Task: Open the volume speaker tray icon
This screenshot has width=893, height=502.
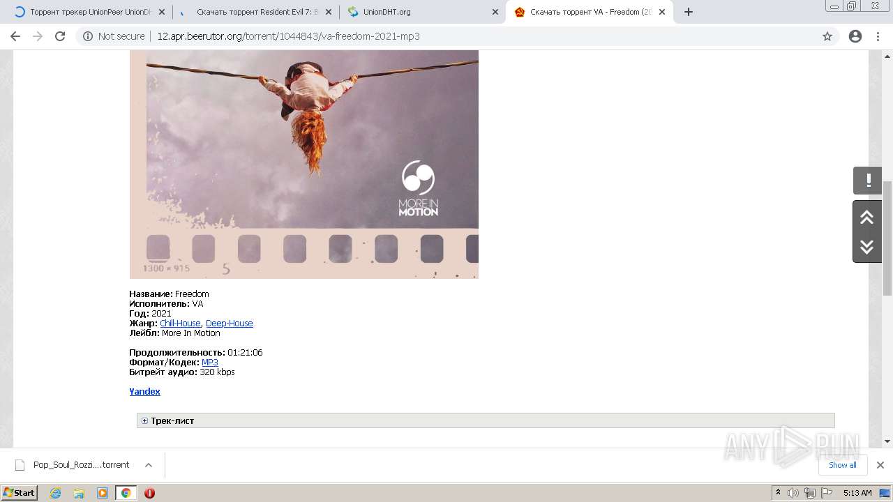Action: [793, 493]
